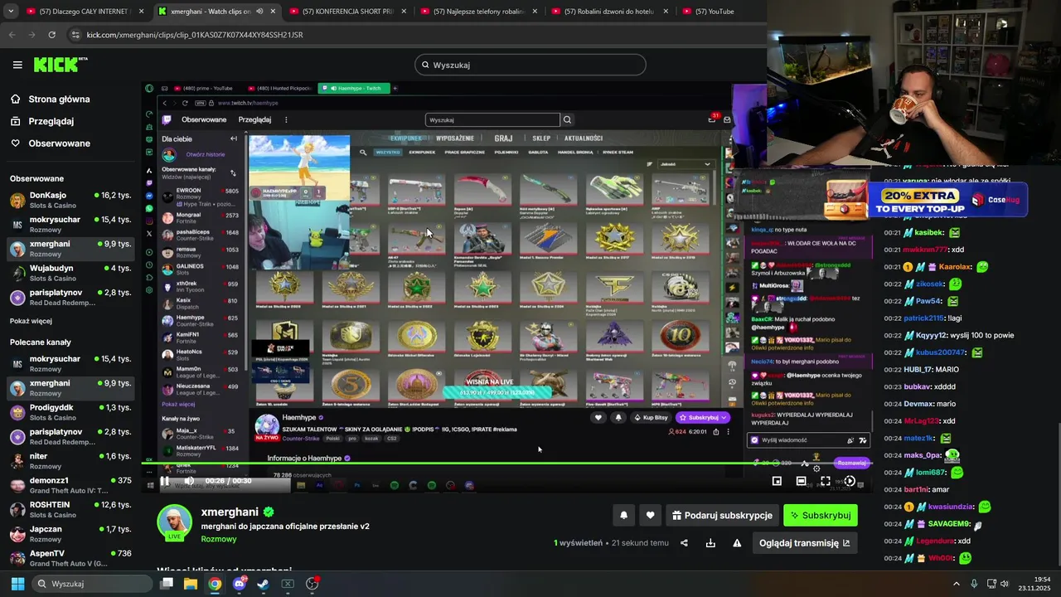This screenshot has width=1061, height=597.
Task: Open niter channel in the sidebar
Action: (70, 461)
